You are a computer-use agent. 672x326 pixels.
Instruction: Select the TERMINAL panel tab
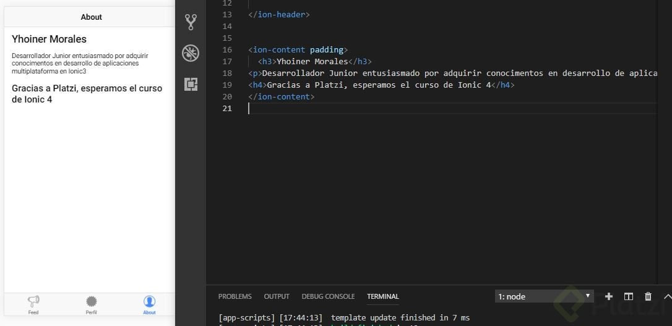tap(382, 296)
